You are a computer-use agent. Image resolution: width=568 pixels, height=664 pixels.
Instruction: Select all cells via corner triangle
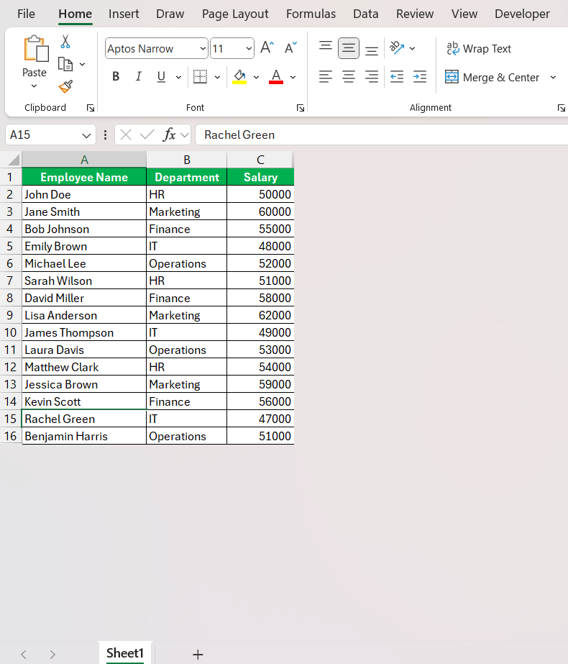14,160
